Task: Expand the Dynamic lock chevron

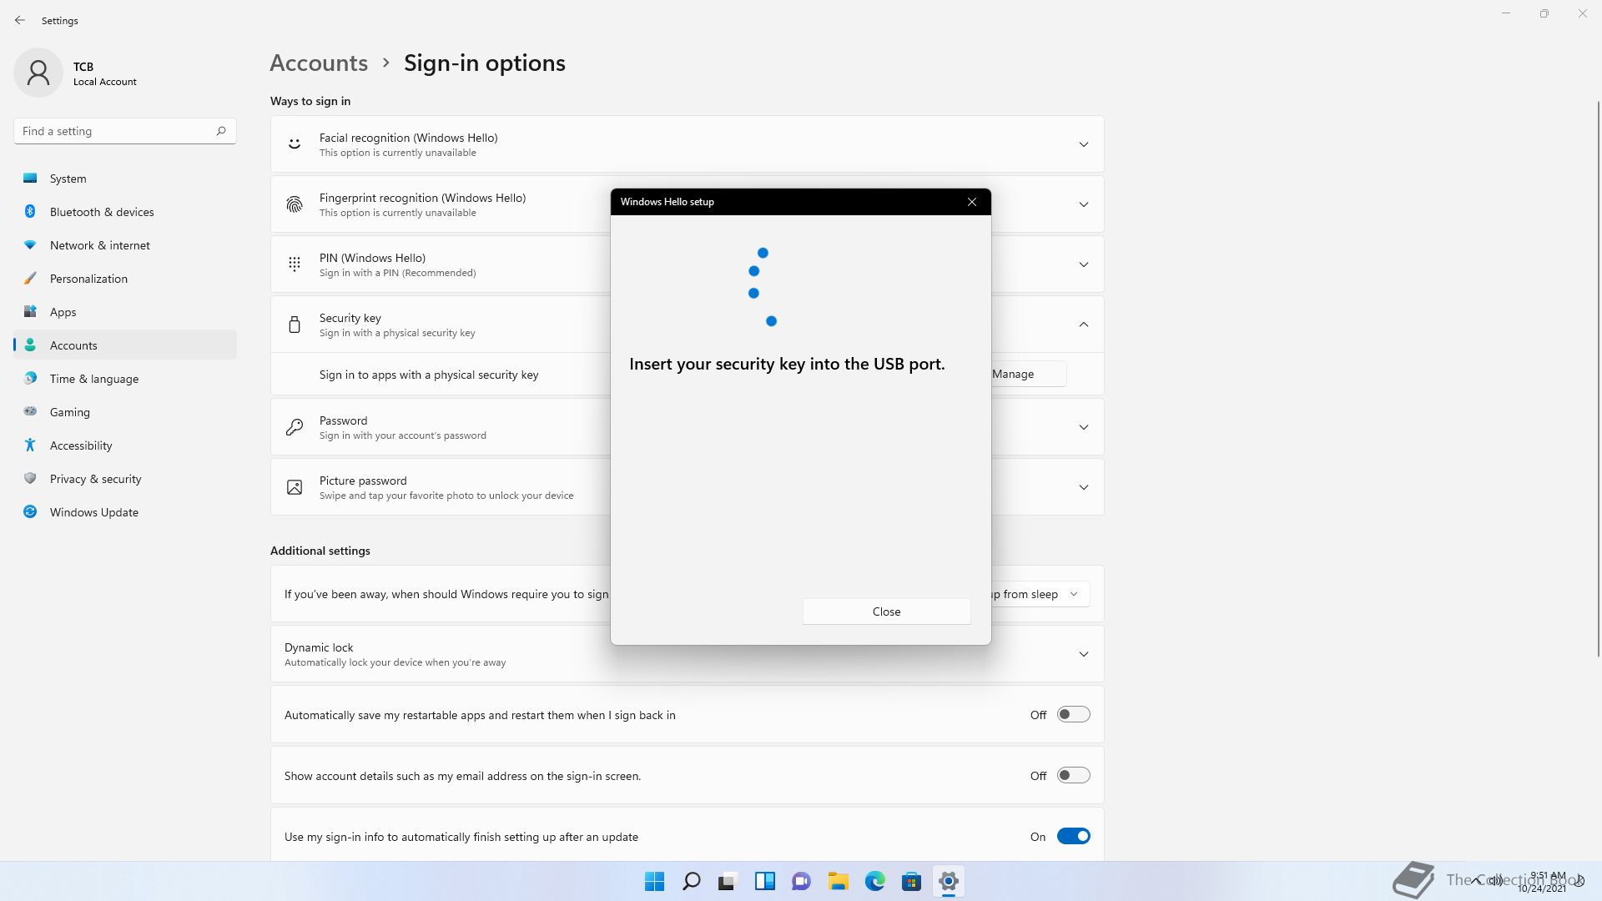Action: pyautogui.click(x=1084, y=654)
